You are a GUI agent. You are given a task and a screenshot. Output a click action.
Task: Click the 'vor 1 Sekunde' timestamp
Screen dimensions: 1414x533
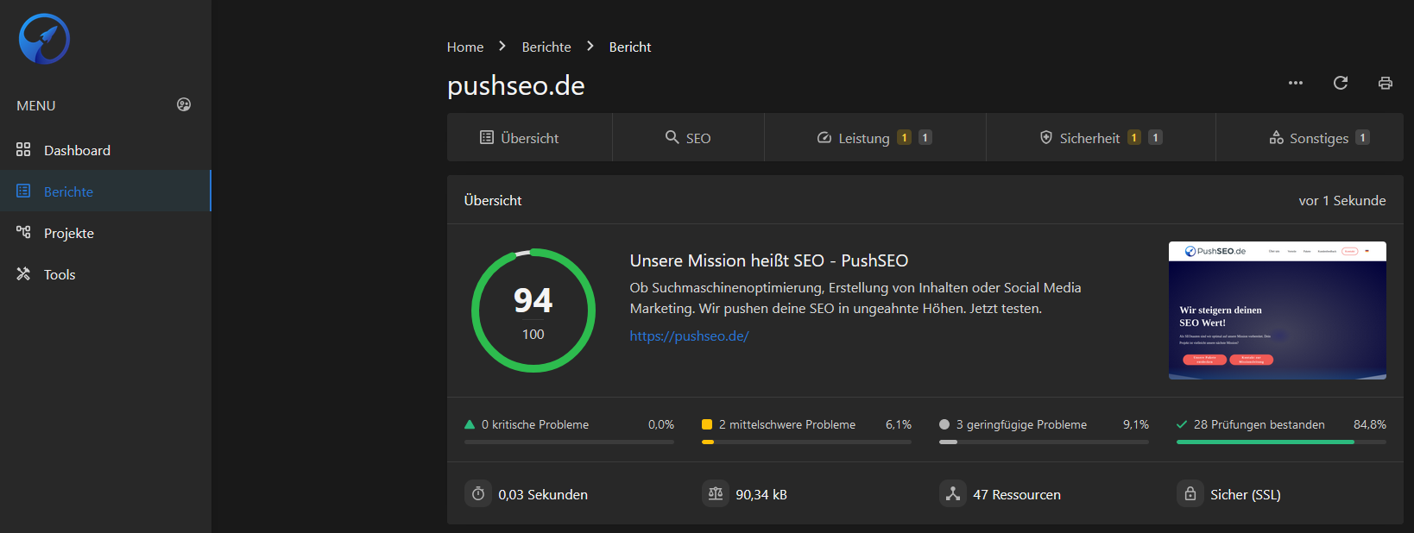(1342, 200)
